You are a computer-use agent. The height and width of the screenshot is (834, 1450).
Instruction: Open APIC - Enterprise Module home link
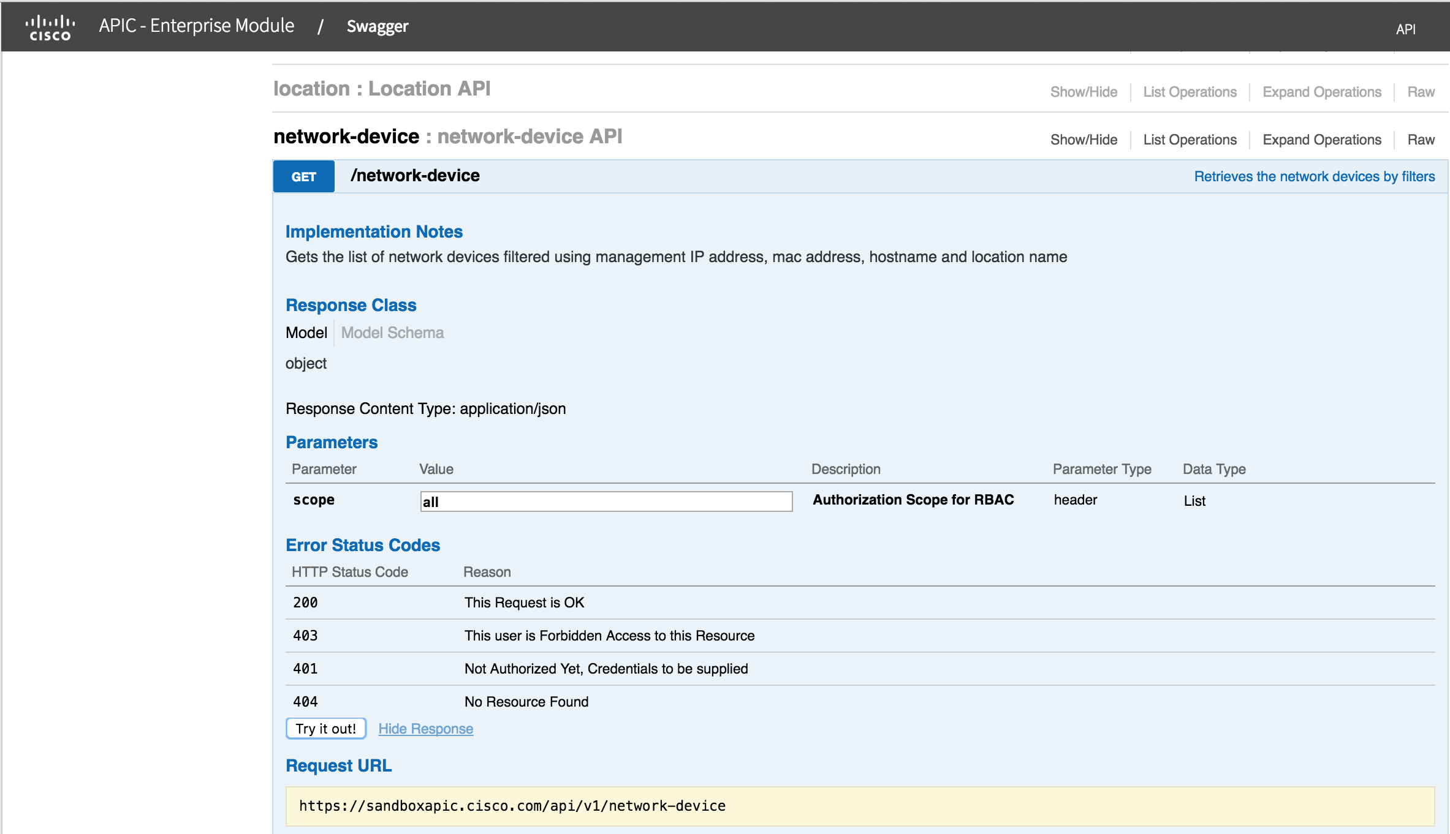[x=197, y=26]
